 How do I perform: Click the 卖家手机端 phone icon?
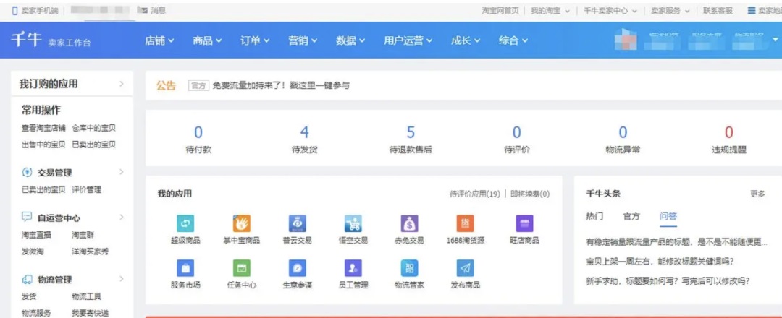pos(15,10)
